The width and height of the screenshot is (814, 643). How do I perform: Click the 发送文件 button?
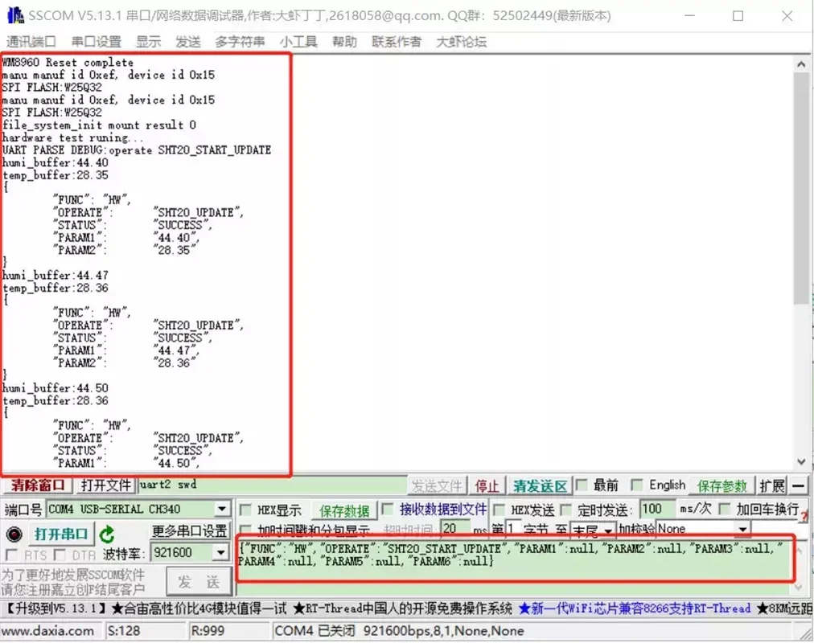437,486
